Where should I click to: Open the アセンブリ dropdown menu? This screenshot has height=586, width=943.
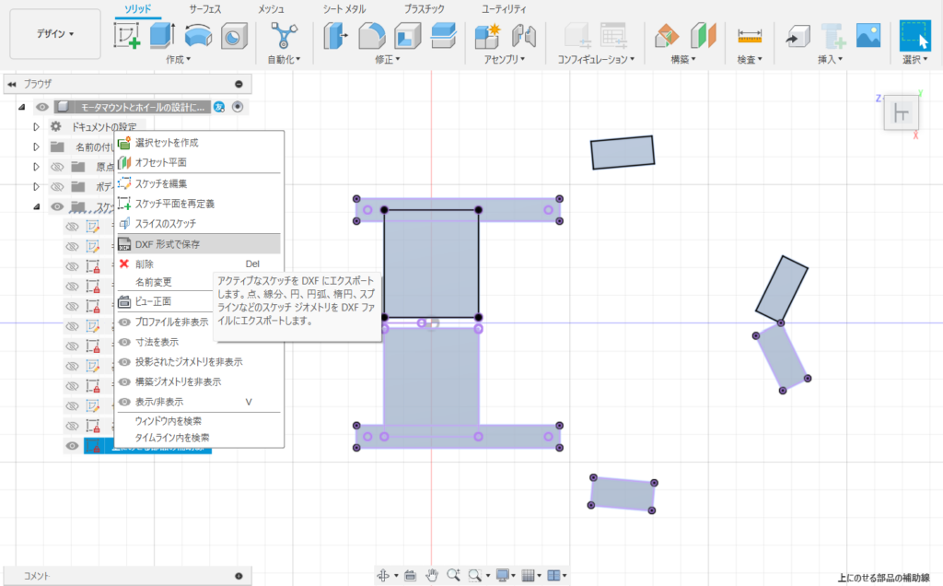coord(505,59)
